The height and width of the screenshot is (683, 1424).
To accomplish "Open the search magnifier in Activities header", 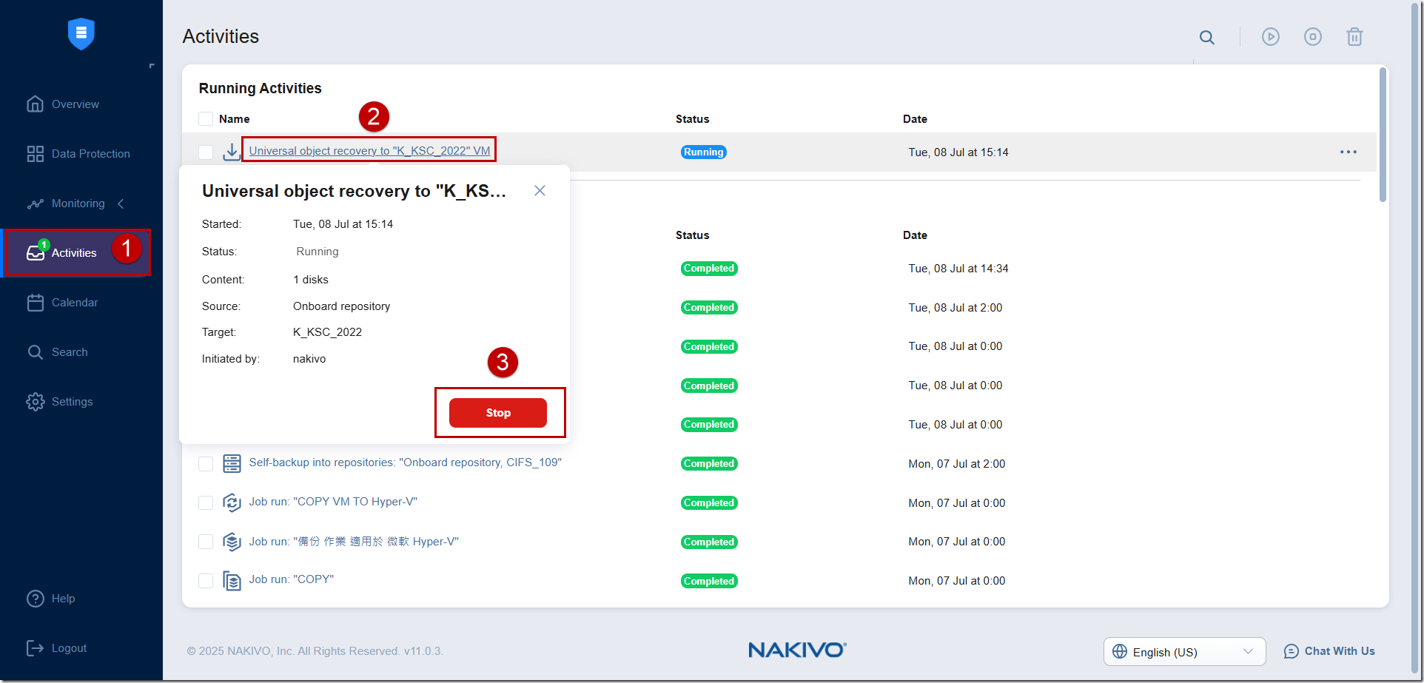I will 1207,37.
